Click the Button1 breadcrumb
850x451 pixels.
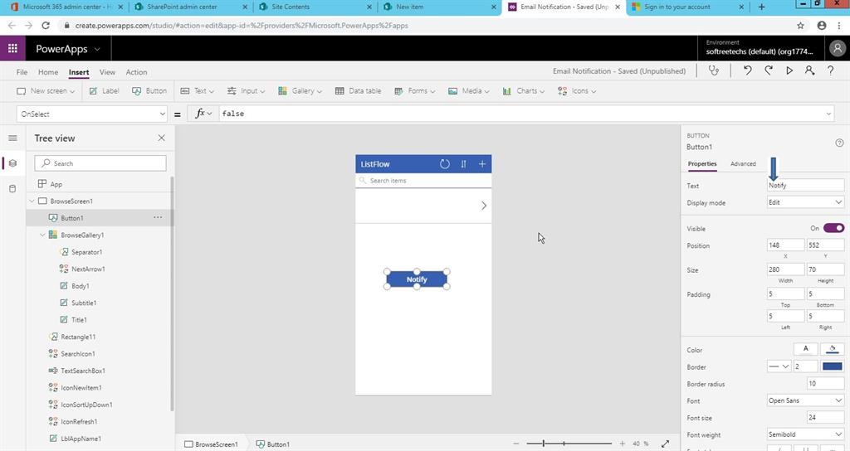tap(272, 444)
